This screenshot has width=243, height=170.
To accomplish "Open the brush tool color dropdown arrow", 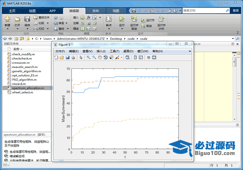I will click(x=121, y=57).
